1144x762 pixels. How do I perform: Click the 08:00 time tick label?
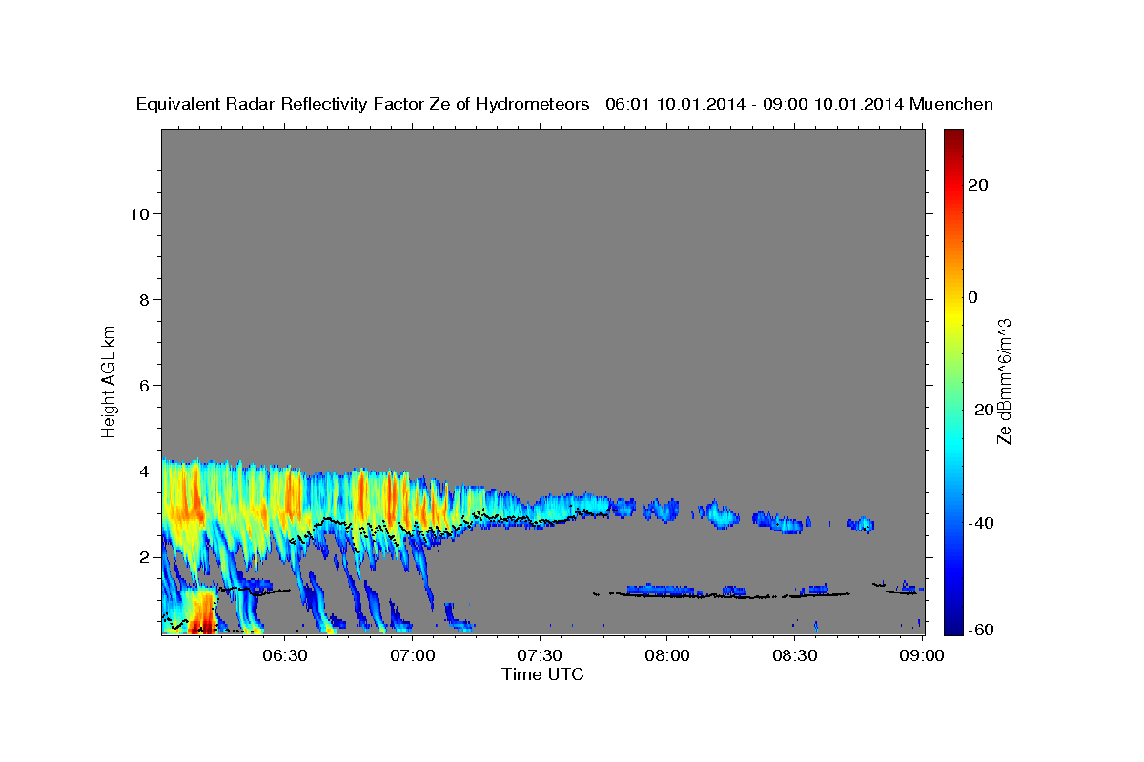[x=667, y=655]
